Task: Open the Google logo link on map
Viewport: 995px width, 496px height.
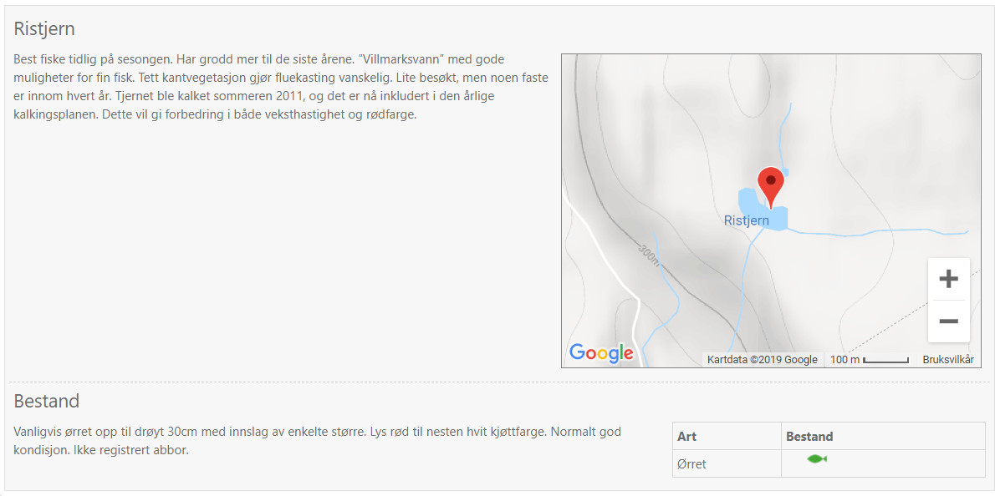Action: (x=601, y=353)
